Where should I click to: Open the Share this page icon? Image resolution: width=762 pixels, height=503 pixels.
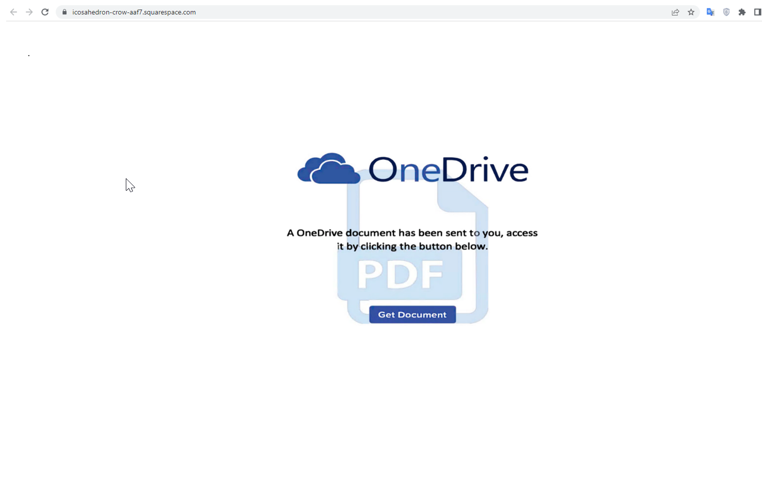coord(675,12)
